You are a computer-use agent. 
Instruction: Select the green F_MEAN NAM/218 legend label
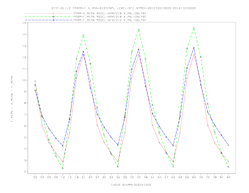click(110, 17)
